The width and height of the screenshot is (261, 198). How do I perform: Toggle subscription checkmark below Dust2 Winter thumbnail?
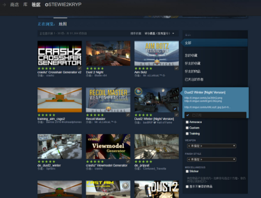pyautogui.click(x=176, y=115)
